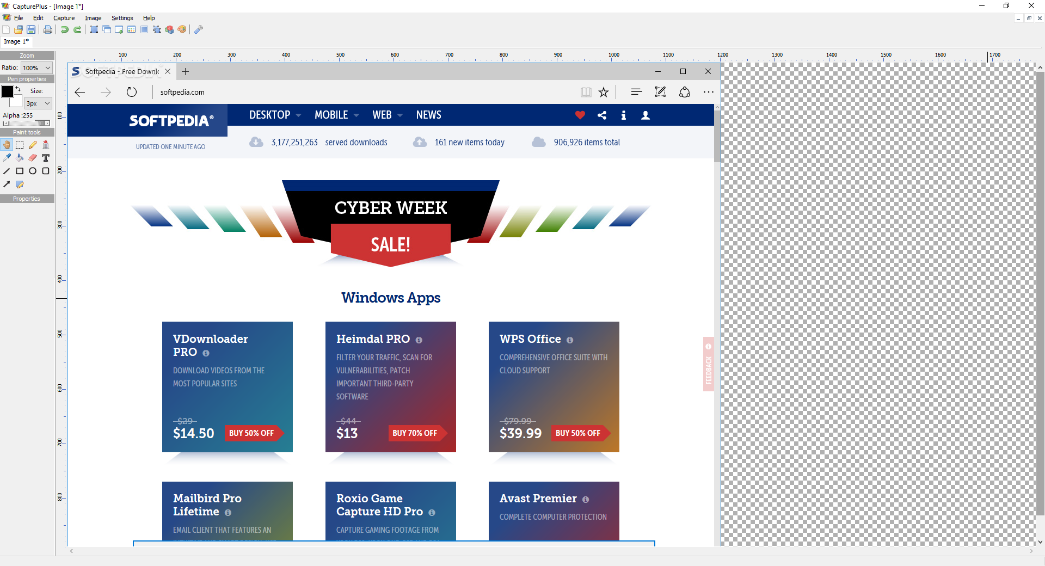This screenshot has width=1045, height=566.
Task: Collapse the Zoom panel header
Action: 27,56
